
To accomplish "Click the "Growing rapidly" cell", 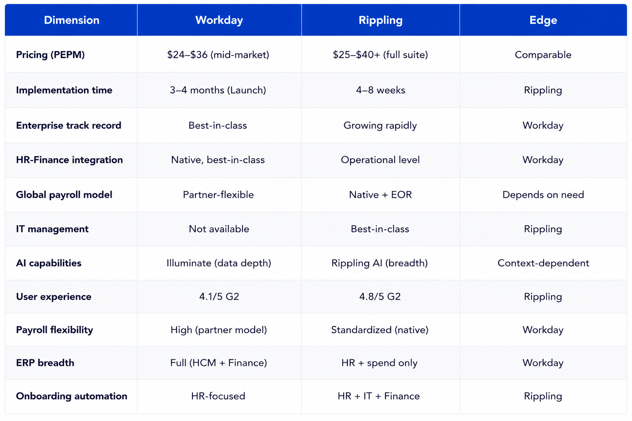I will (380, 125).
